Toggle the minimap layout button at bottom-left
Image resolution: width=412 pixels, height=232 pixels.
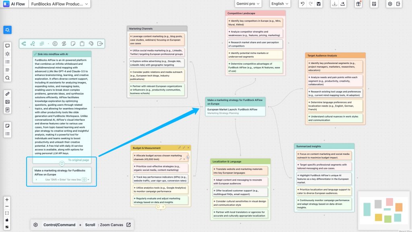tap(7, 227)
